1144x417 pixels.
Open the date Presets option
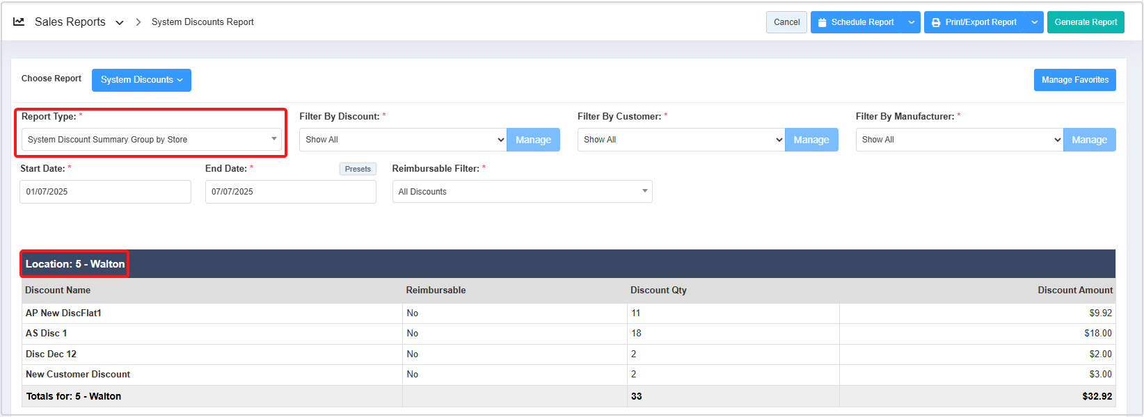[358, 169]
